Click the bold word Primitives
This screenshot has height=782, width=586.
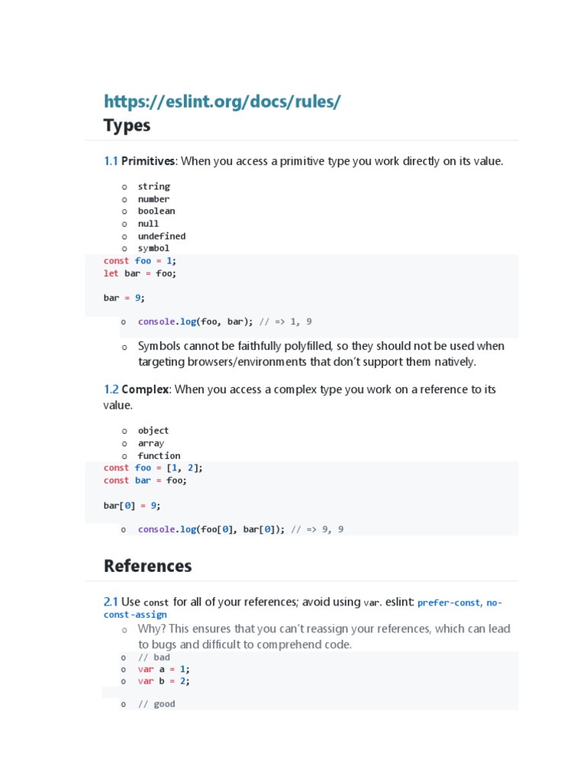pos(149,161)
